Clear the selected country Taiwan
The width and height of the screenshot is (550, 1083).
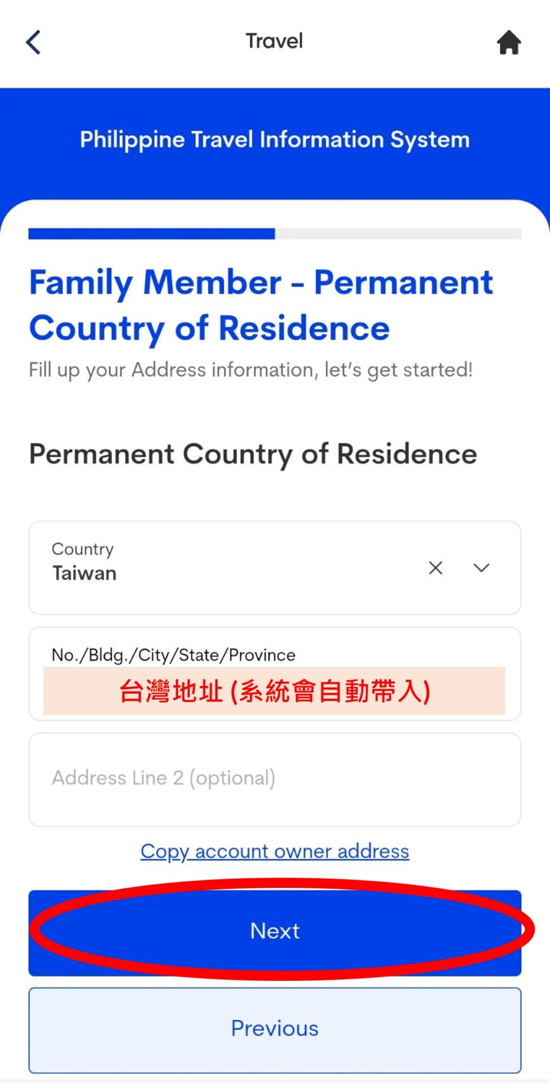click(x=435, y=567)
